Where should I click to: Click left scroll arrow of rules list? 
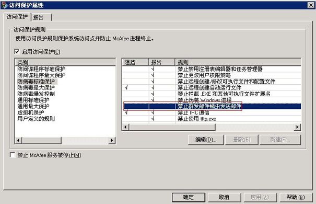pyautogui.click(x=126, y=127)
